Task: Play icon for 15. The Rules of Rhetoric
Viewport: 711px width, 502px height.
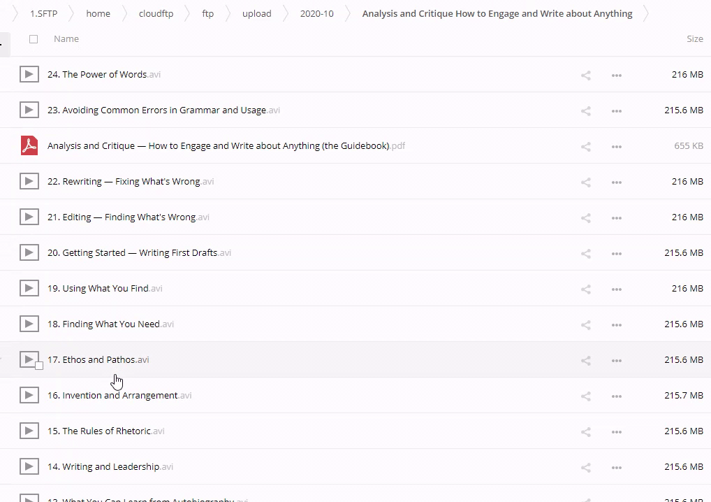Action: point(29,431)
